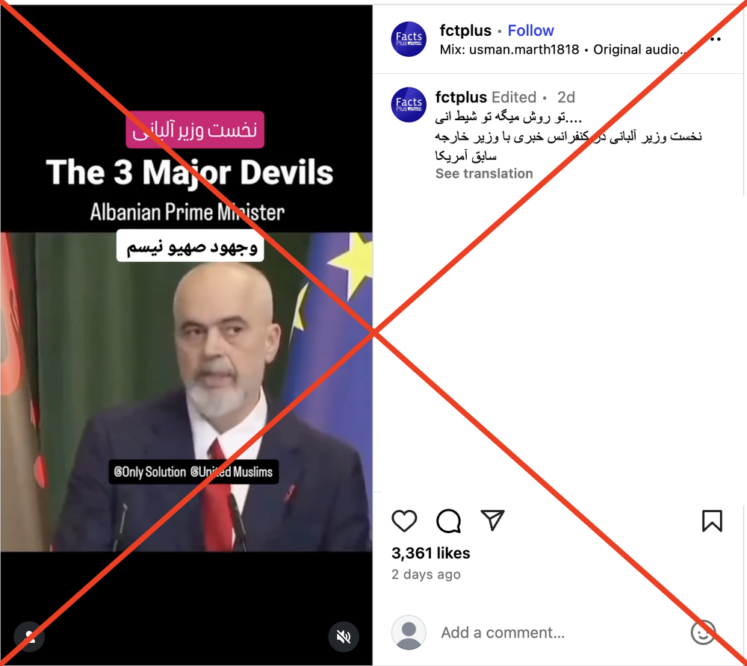Click the 2 days ago timestamp
Viewport: 747px width, 666px height.
point(426,574)
